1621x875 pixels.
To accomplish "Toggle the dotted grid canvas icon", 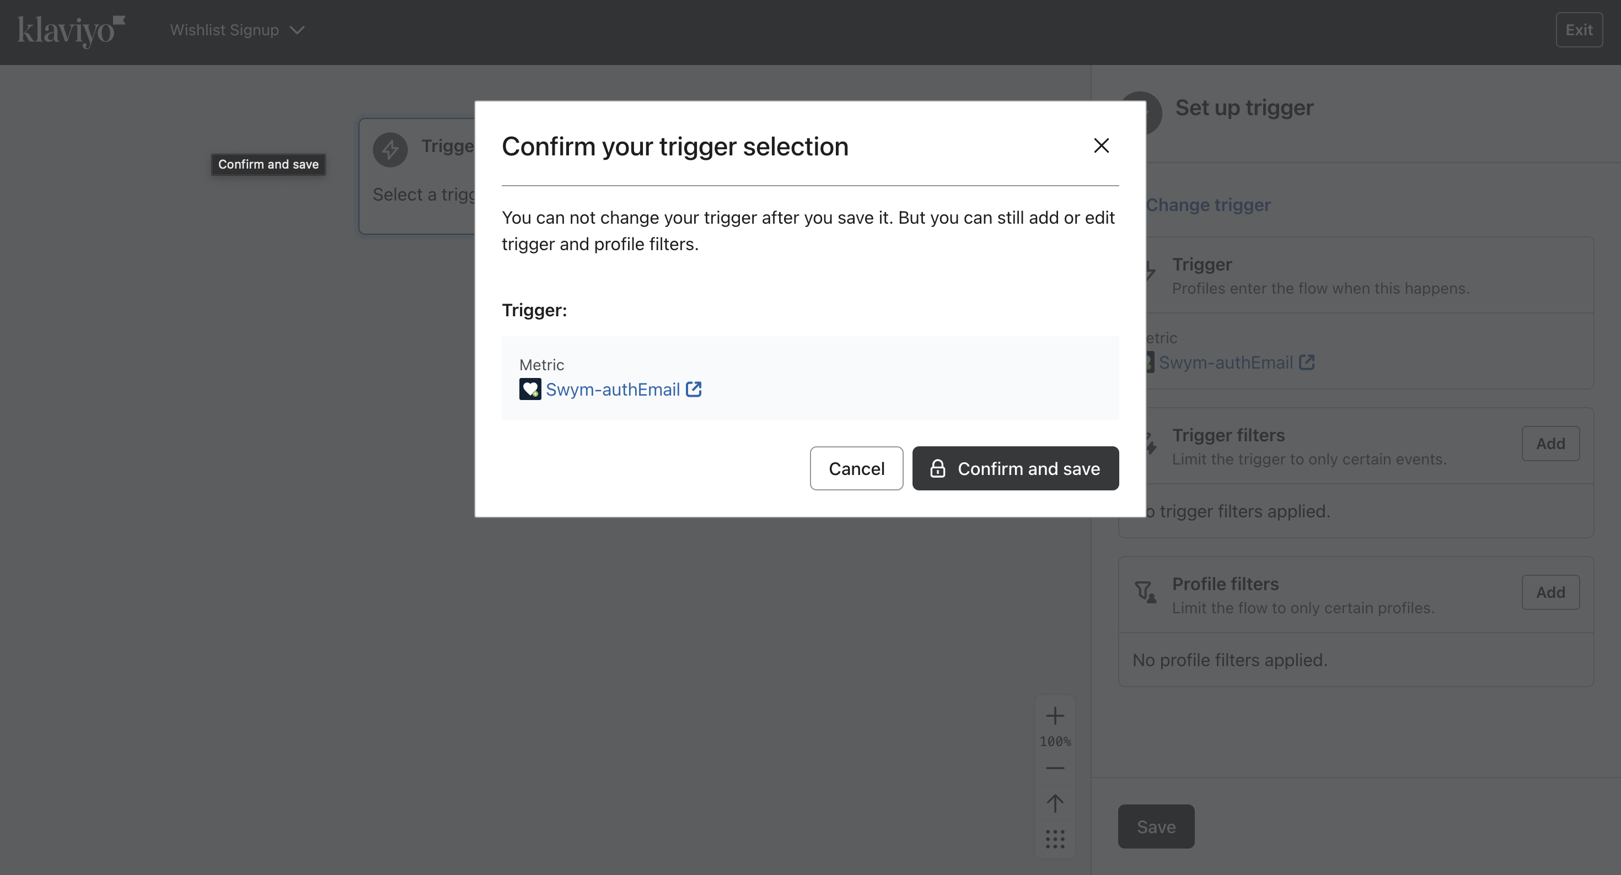I will [1055, 839].
